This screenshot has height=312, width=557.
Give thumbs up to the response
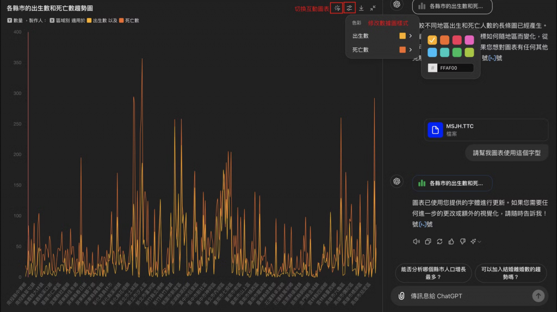(451, 241)
